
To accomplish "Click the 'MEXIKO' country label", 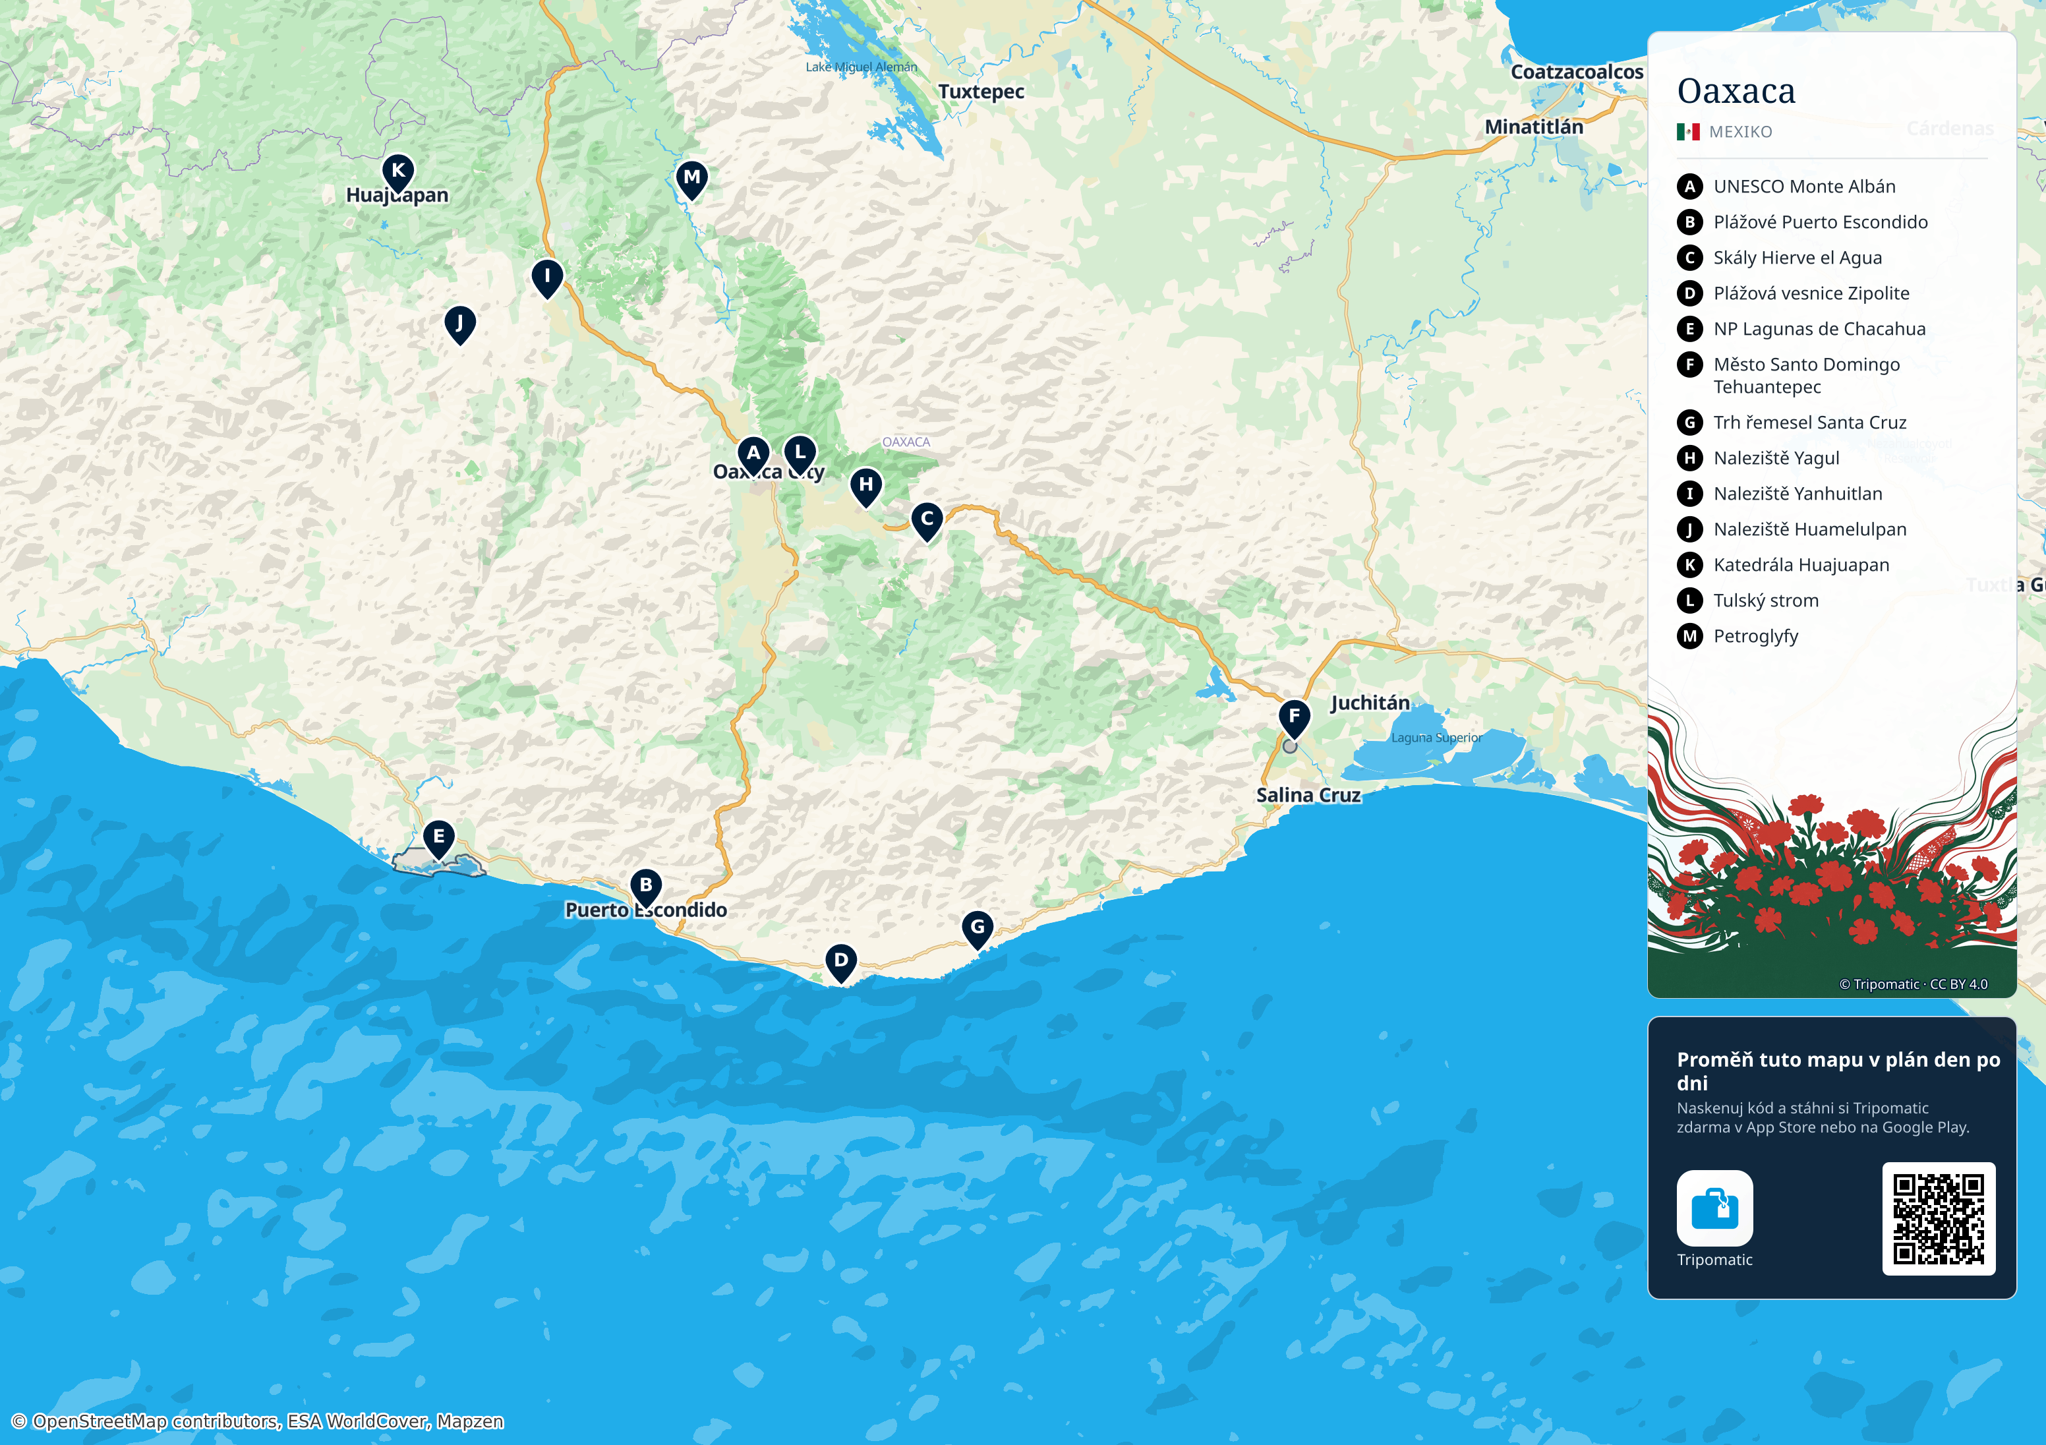I will 1740,132.
